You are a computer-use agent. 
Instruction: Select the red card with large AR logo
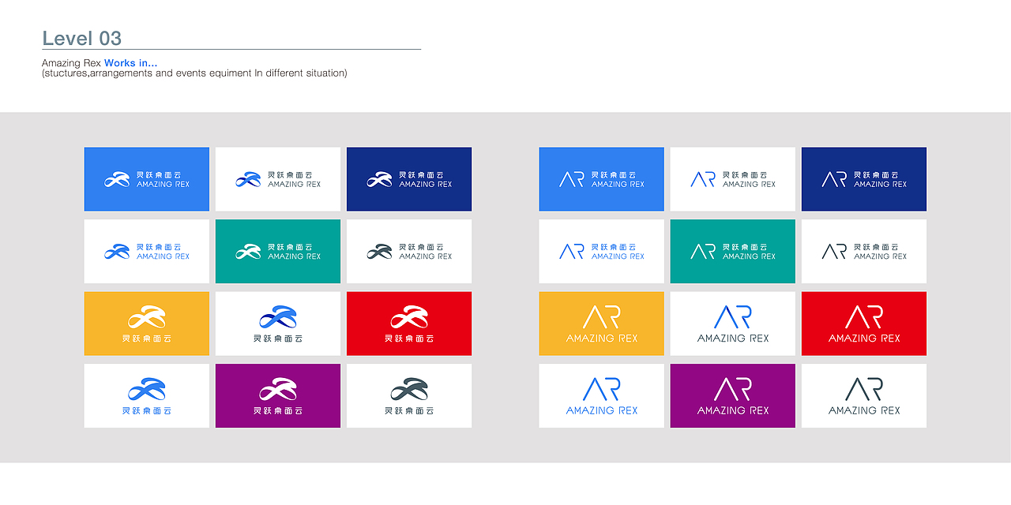tap(864, 324)
